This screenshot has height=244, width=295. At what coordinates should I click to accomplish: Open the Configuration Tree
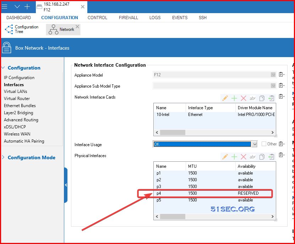pyautogui.click(x=22, y=29)
